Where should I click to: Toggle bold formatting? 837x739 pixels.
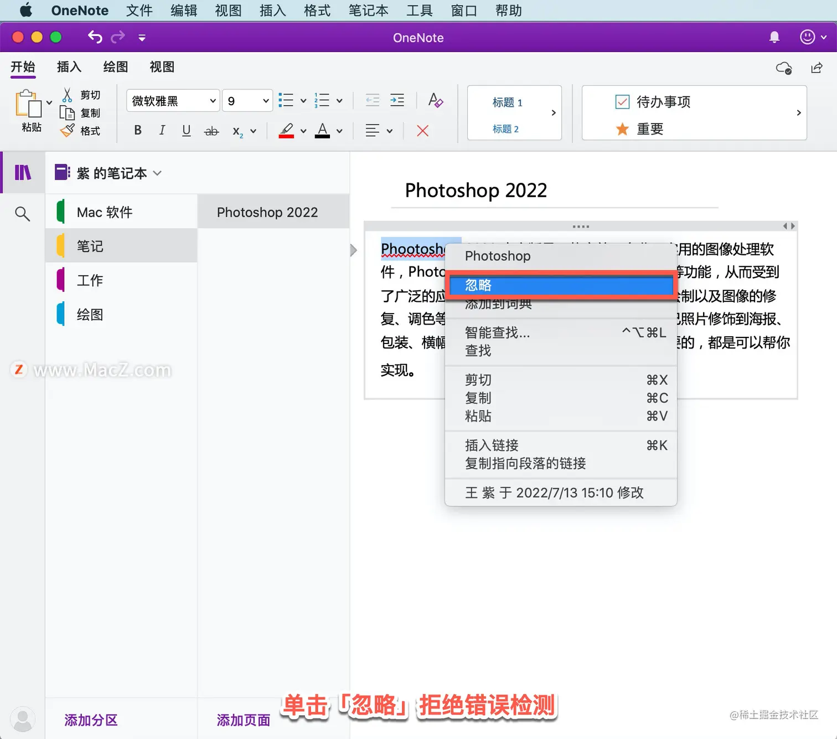click(138, 131)
